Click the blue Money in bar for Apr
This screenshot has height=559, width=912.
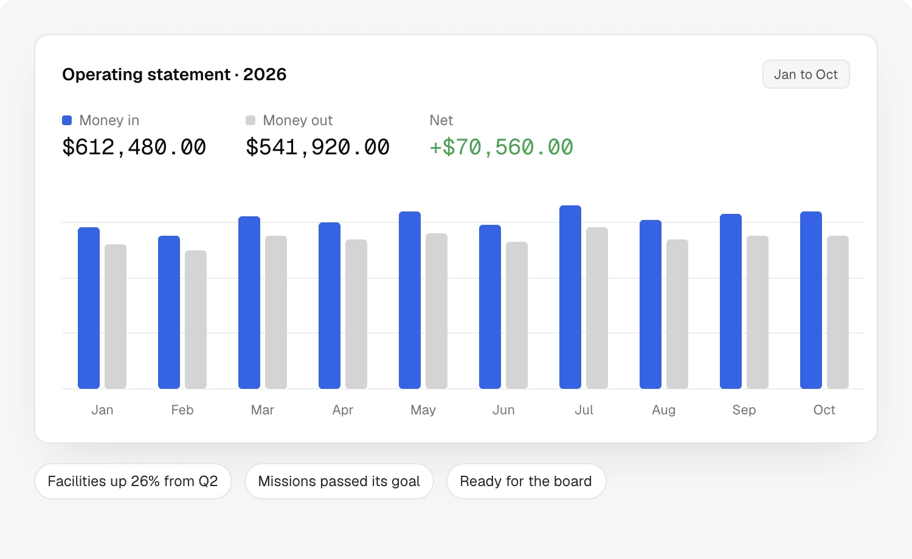[330, 306]
